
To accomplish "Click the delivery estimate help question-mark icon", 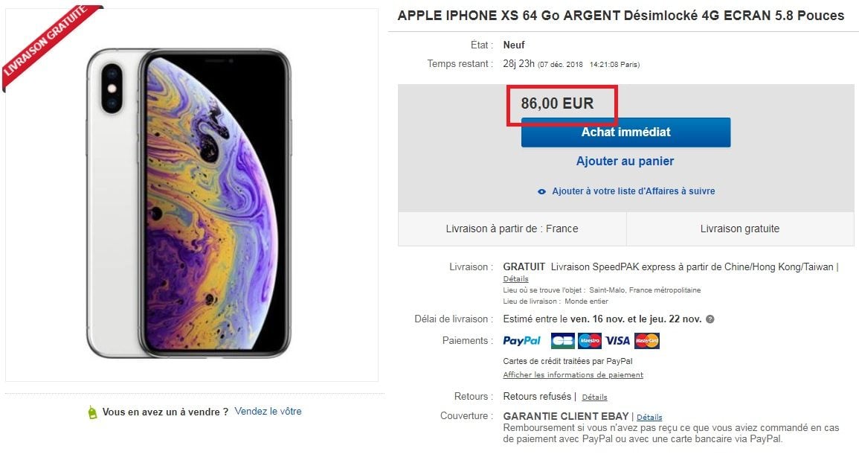I will pyautogui.click(x=710, y=319).
